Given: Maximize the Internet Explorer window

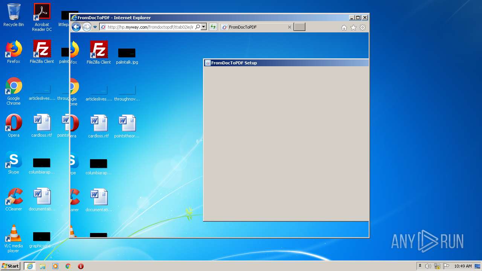Looking at the screenshot, I should (x=358, y=18).
